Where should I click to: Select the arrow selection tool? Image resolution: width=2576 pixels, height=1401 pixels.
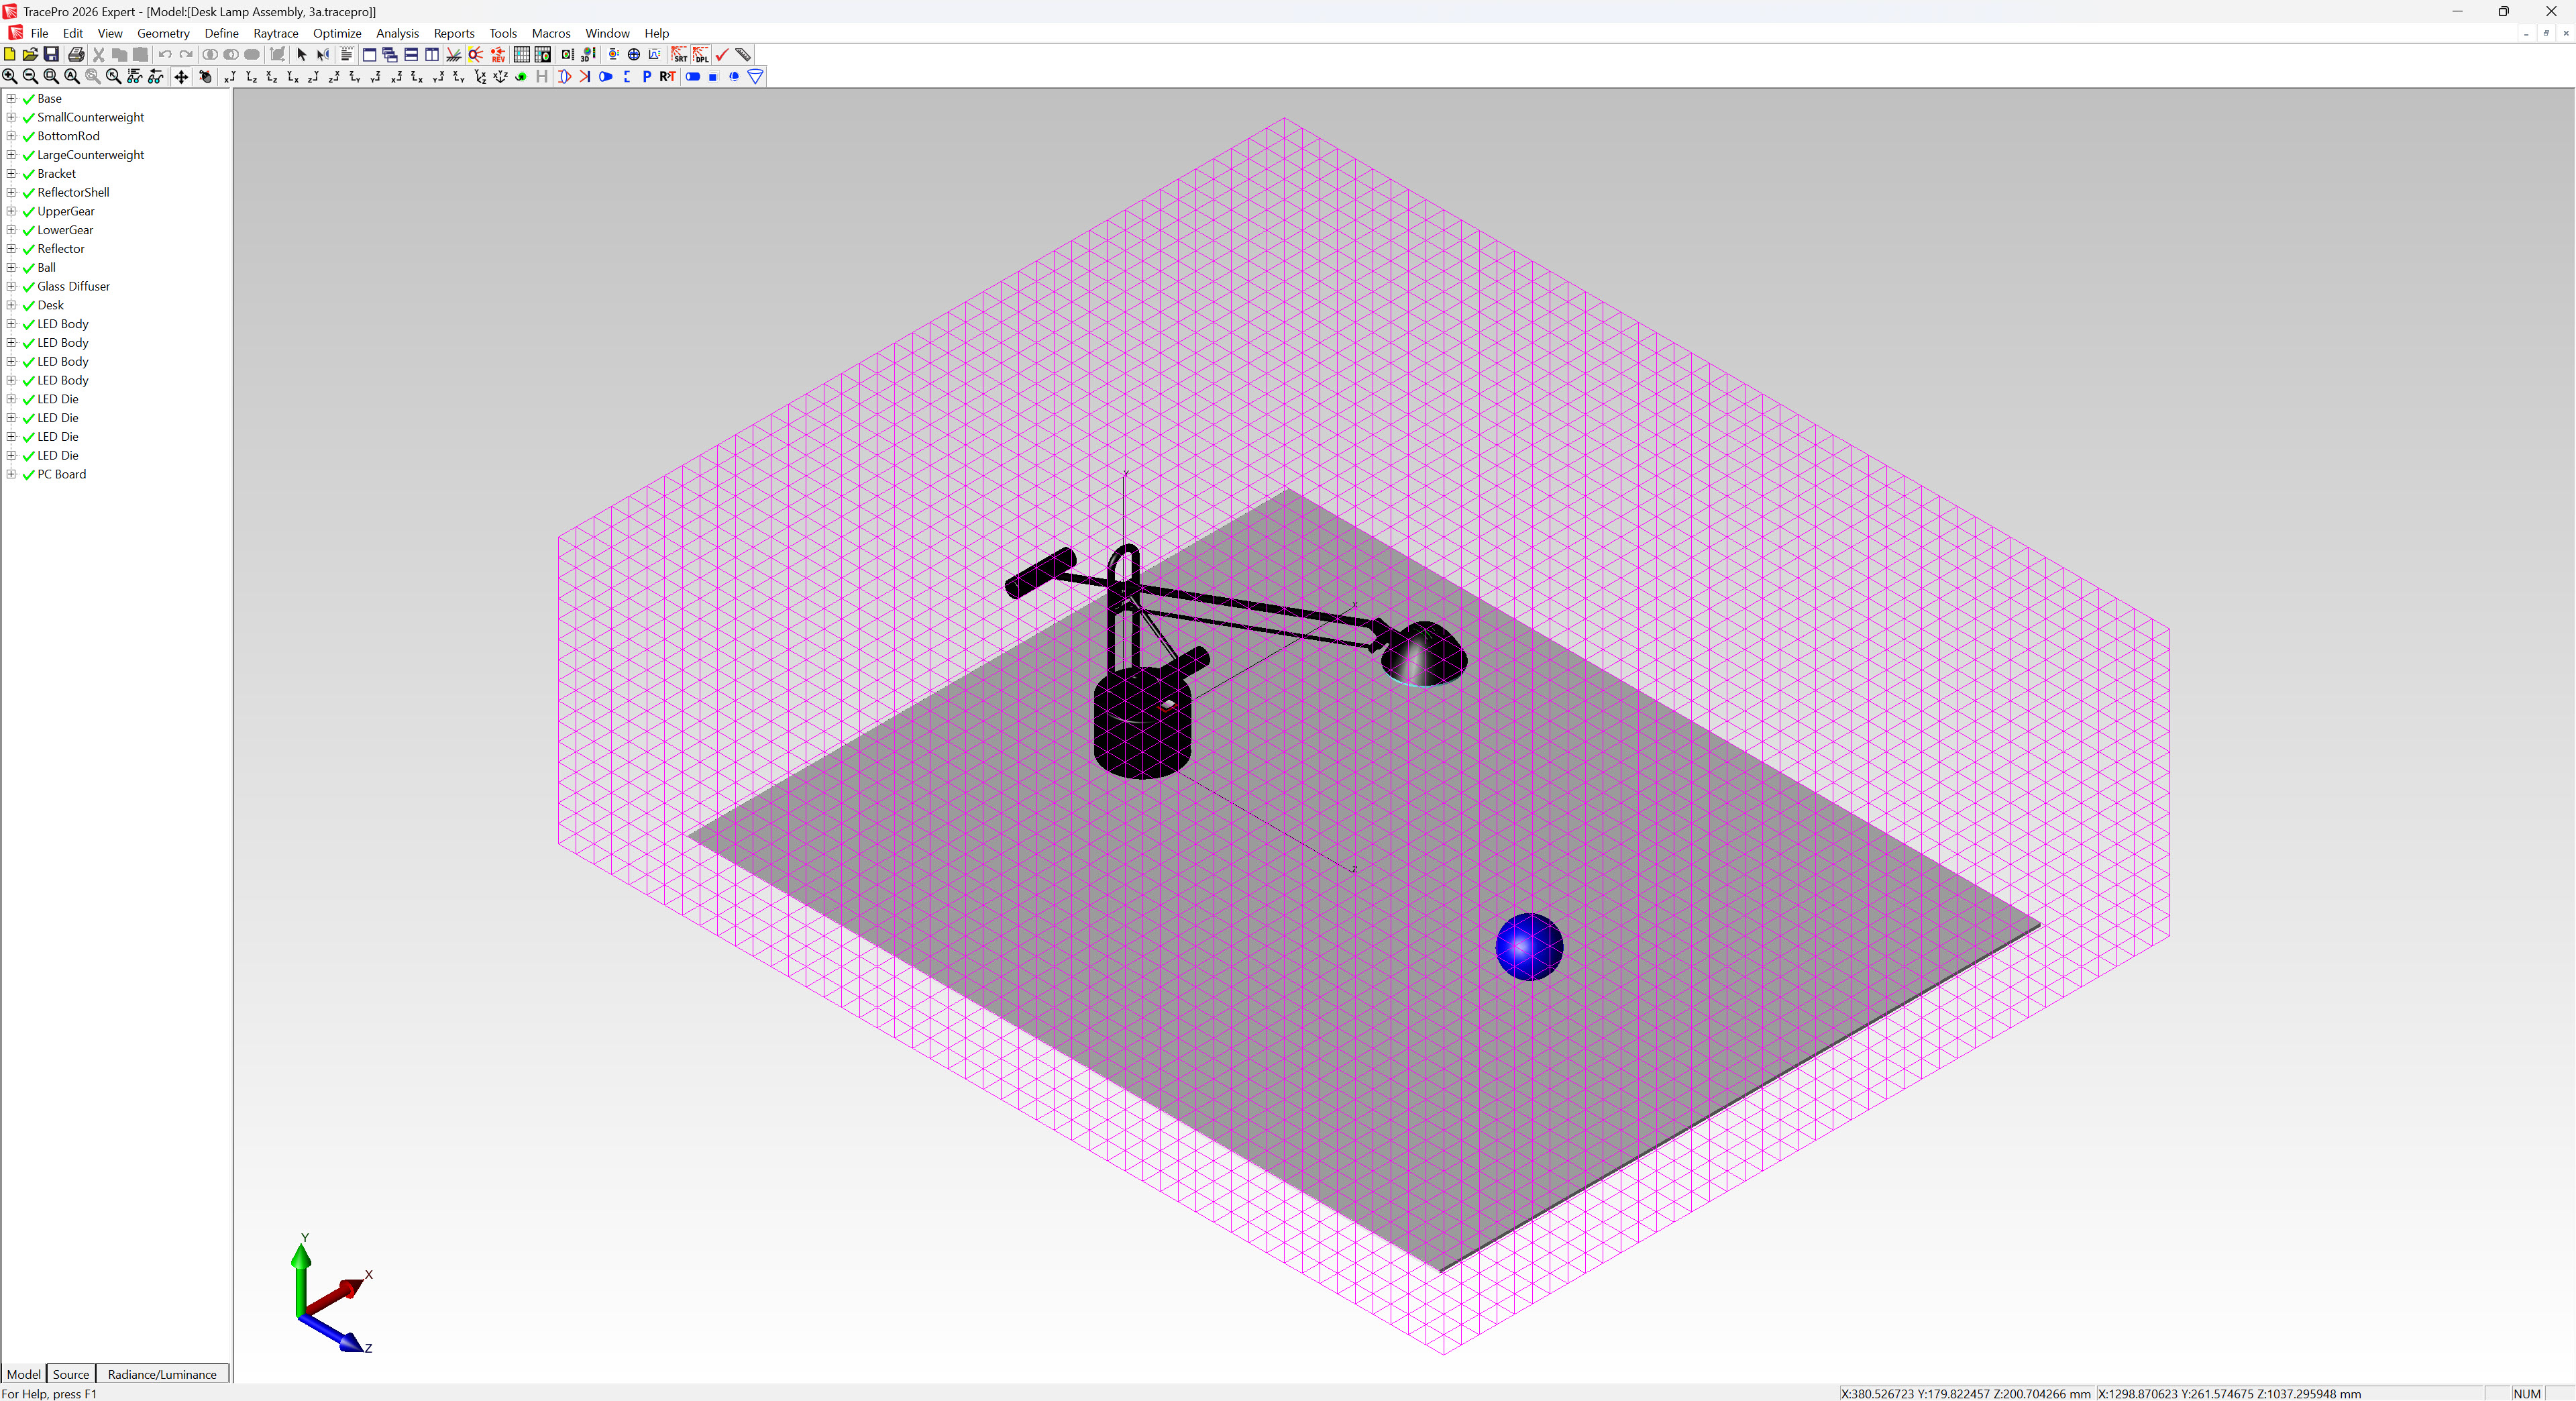click(x=301, y=54)
